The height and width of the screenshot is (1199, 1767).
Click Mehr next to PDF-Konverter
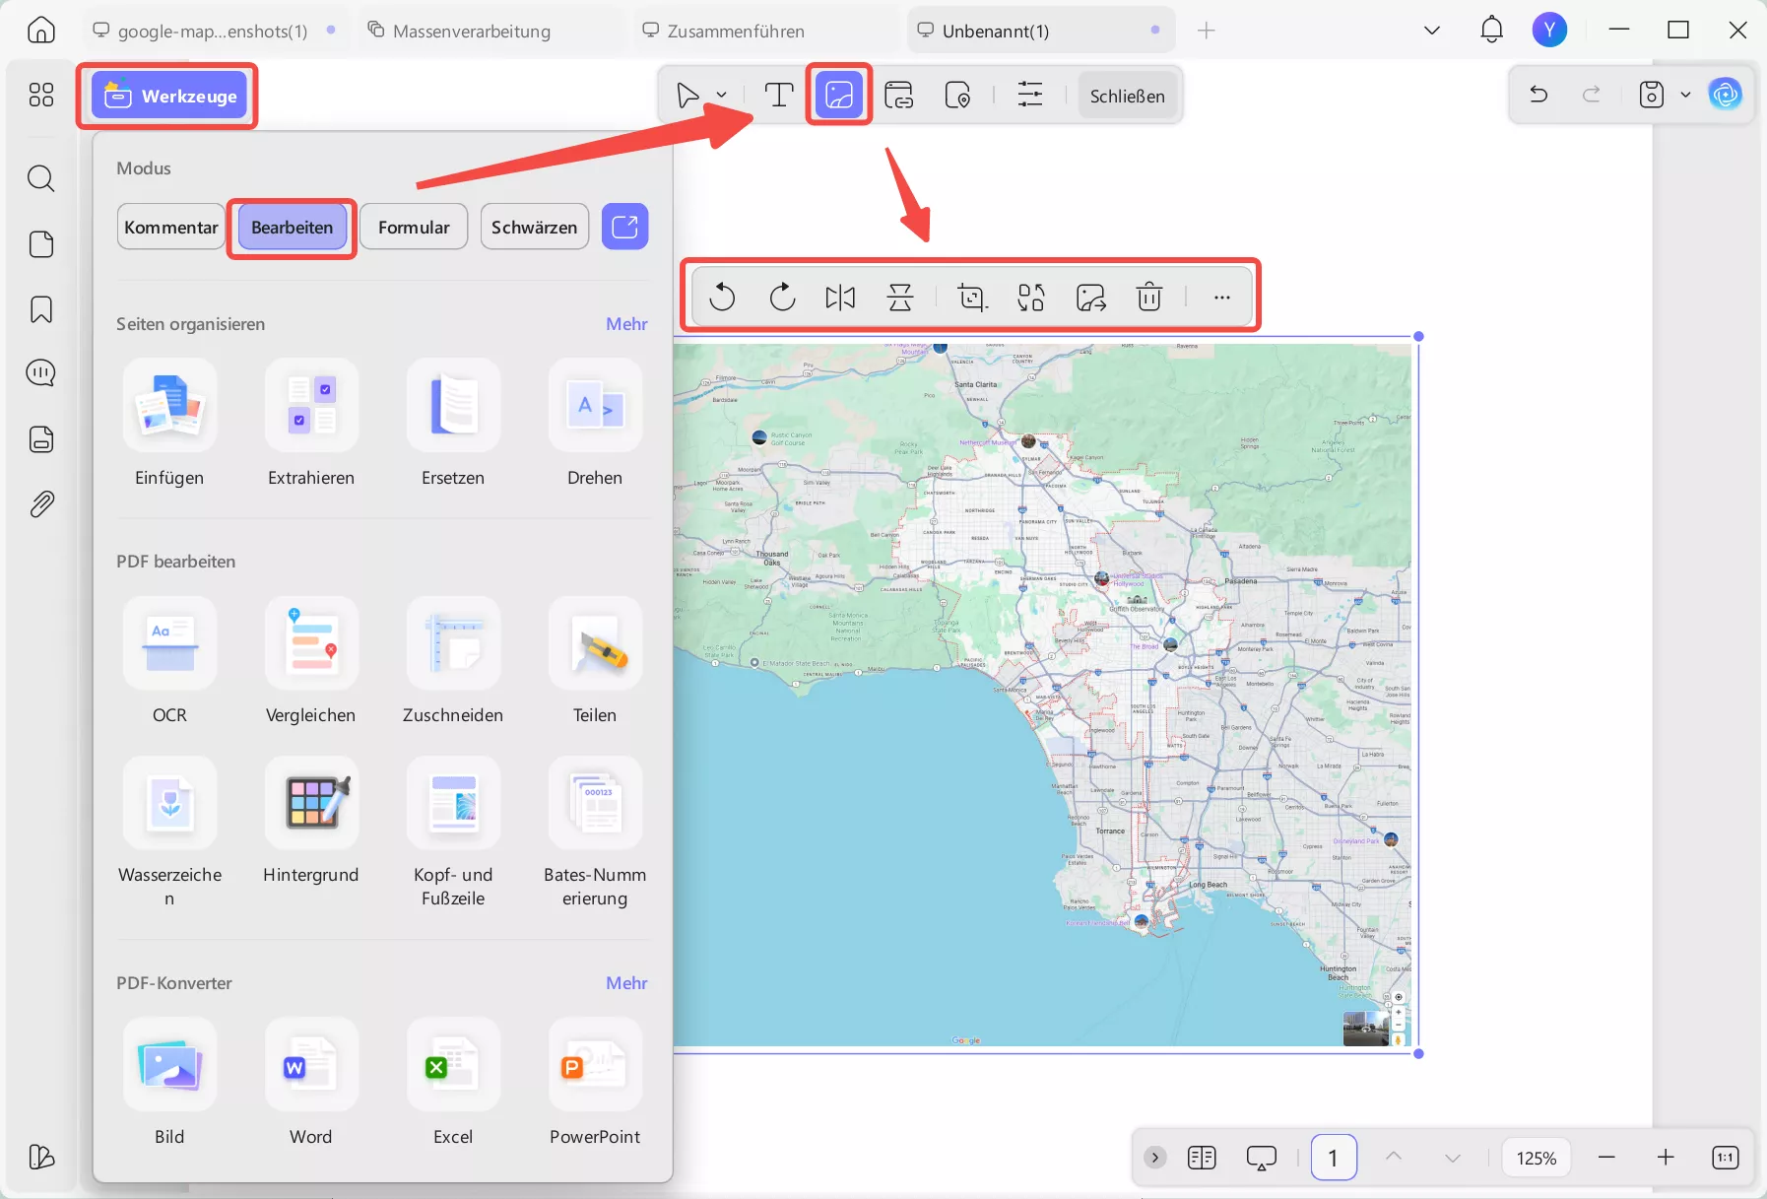626,983
